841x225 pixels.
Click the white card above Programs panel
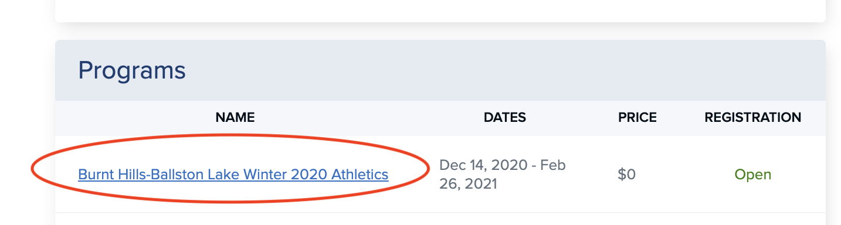tap(440, 11)
